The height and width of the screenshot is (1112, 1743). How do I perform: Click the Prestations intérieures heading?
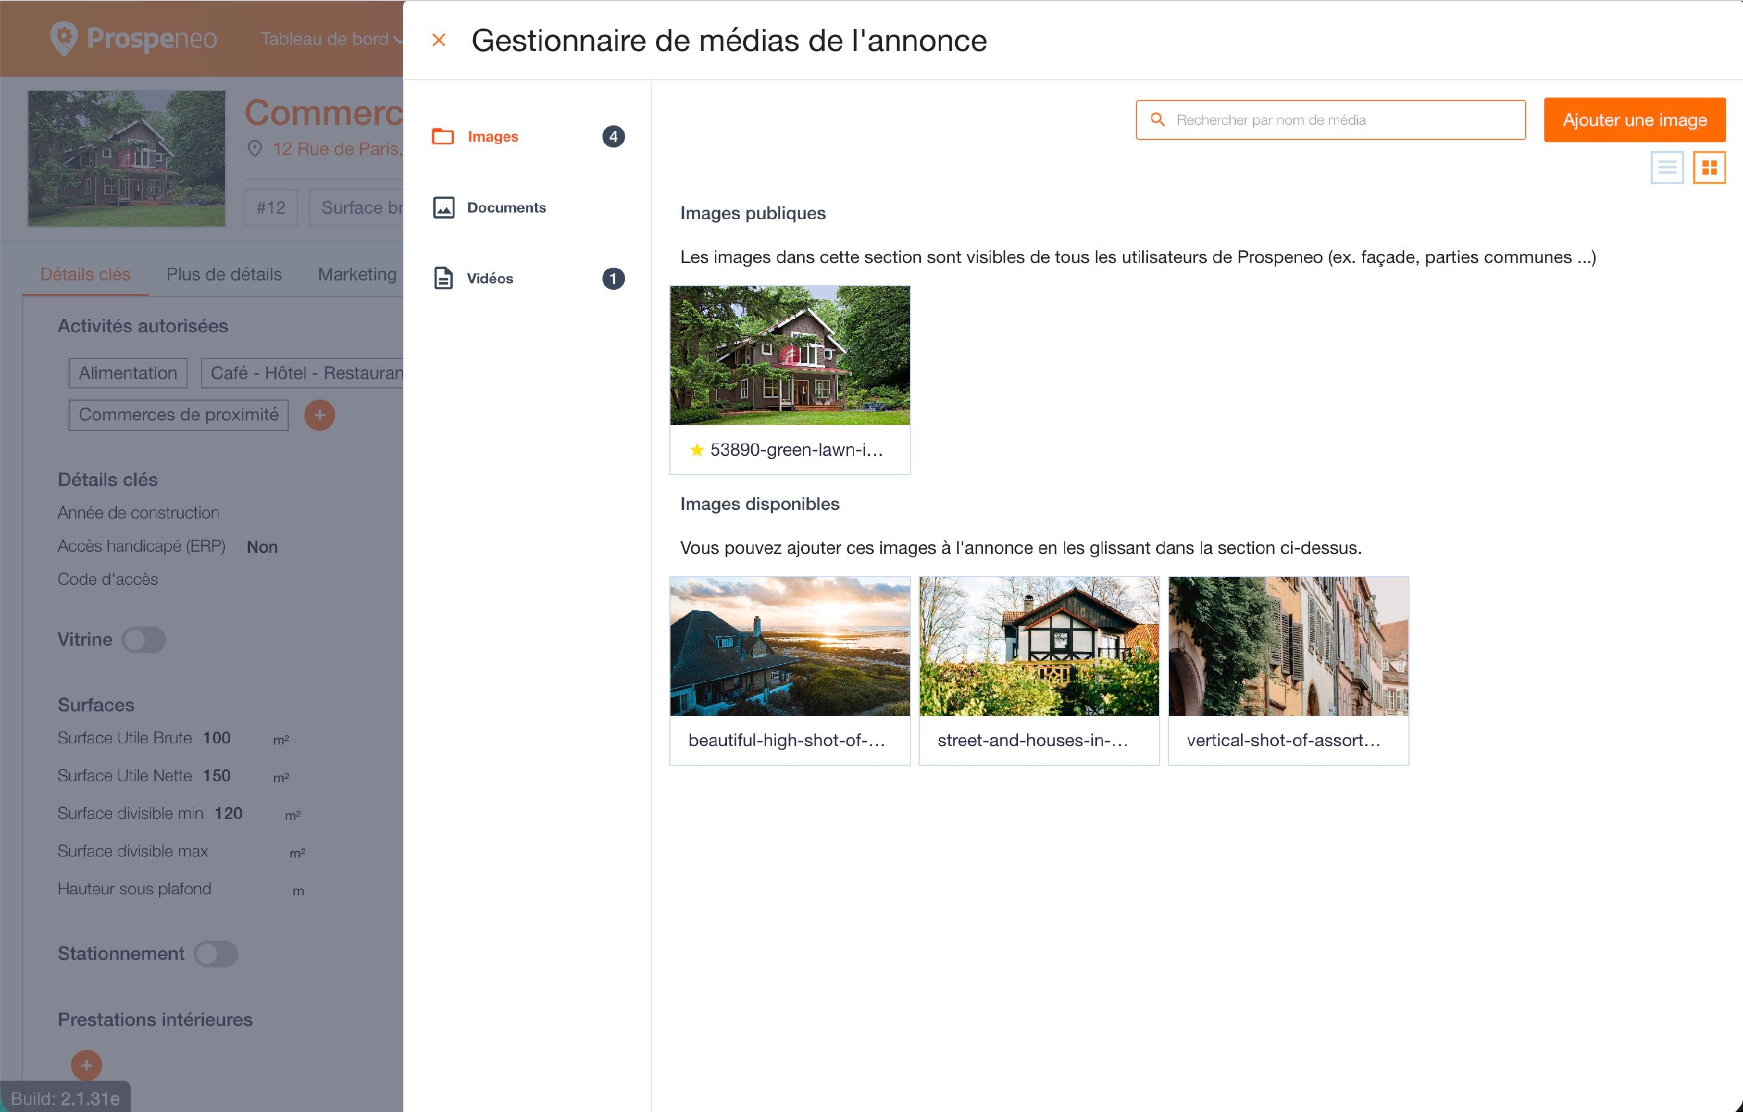click(156, 1020)
